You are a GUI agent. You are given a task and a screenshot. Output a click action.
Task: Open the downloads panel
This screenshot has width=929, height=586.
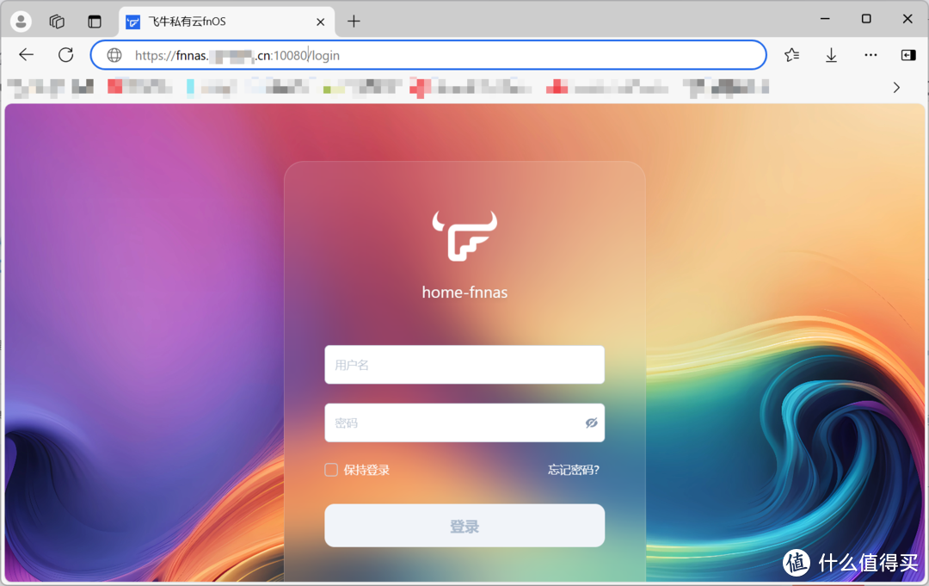click(x=831, y=55)
